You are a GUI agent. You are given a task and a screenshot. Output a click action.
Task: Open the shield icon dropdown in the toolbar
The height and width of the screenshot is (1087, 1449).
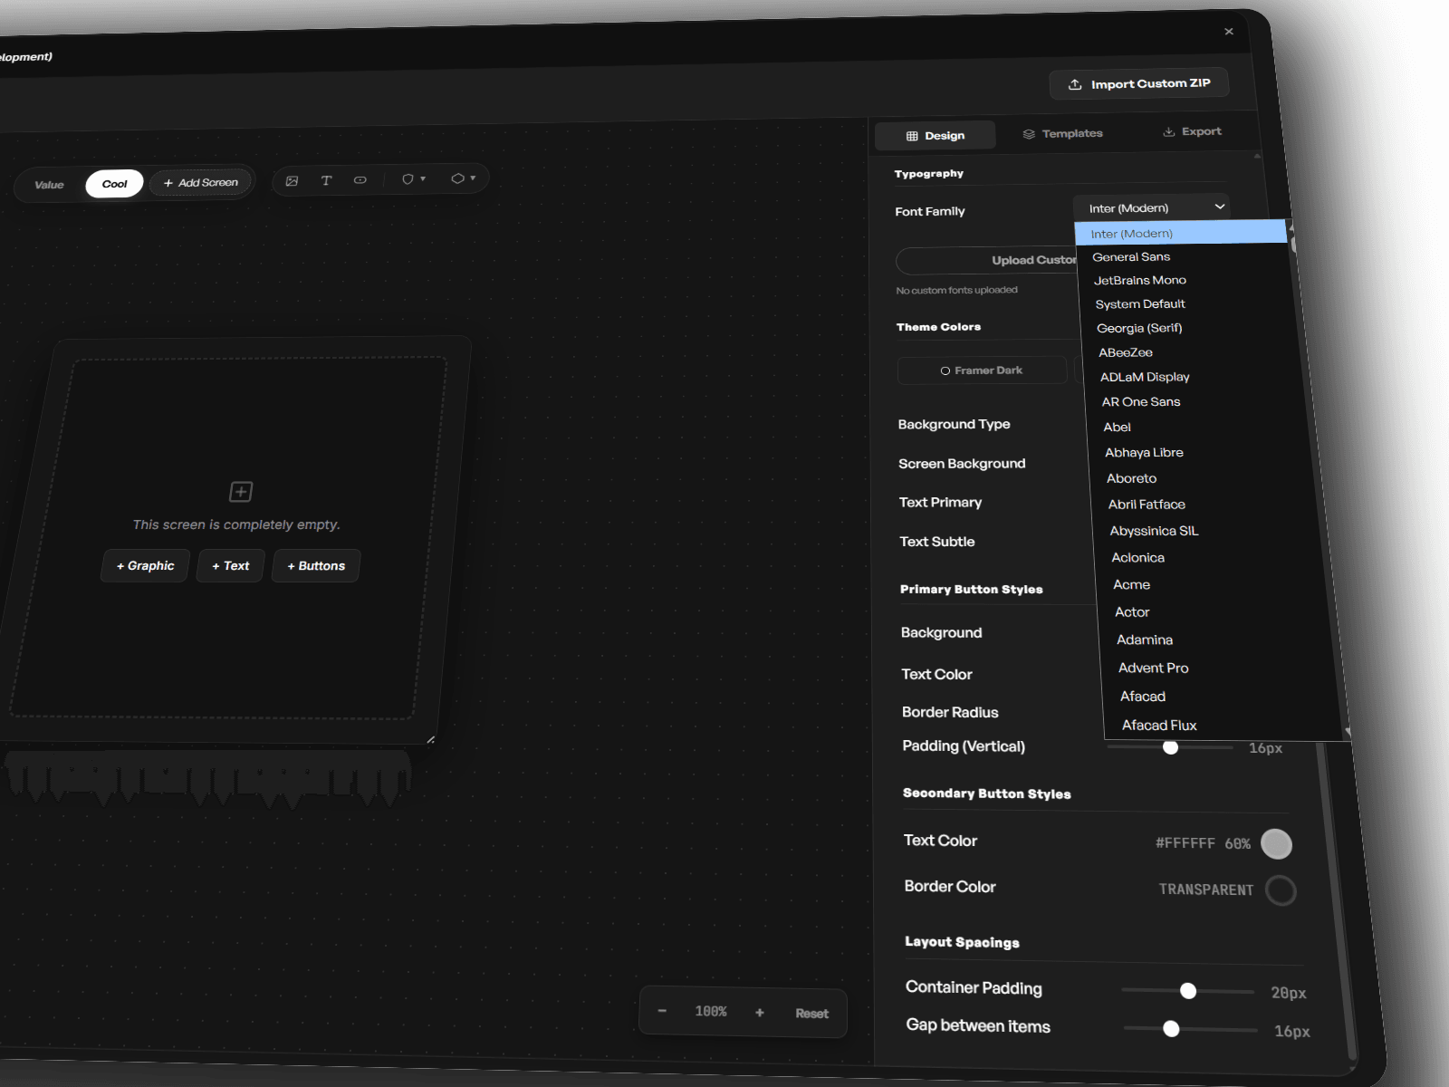[x=413, y=179]
